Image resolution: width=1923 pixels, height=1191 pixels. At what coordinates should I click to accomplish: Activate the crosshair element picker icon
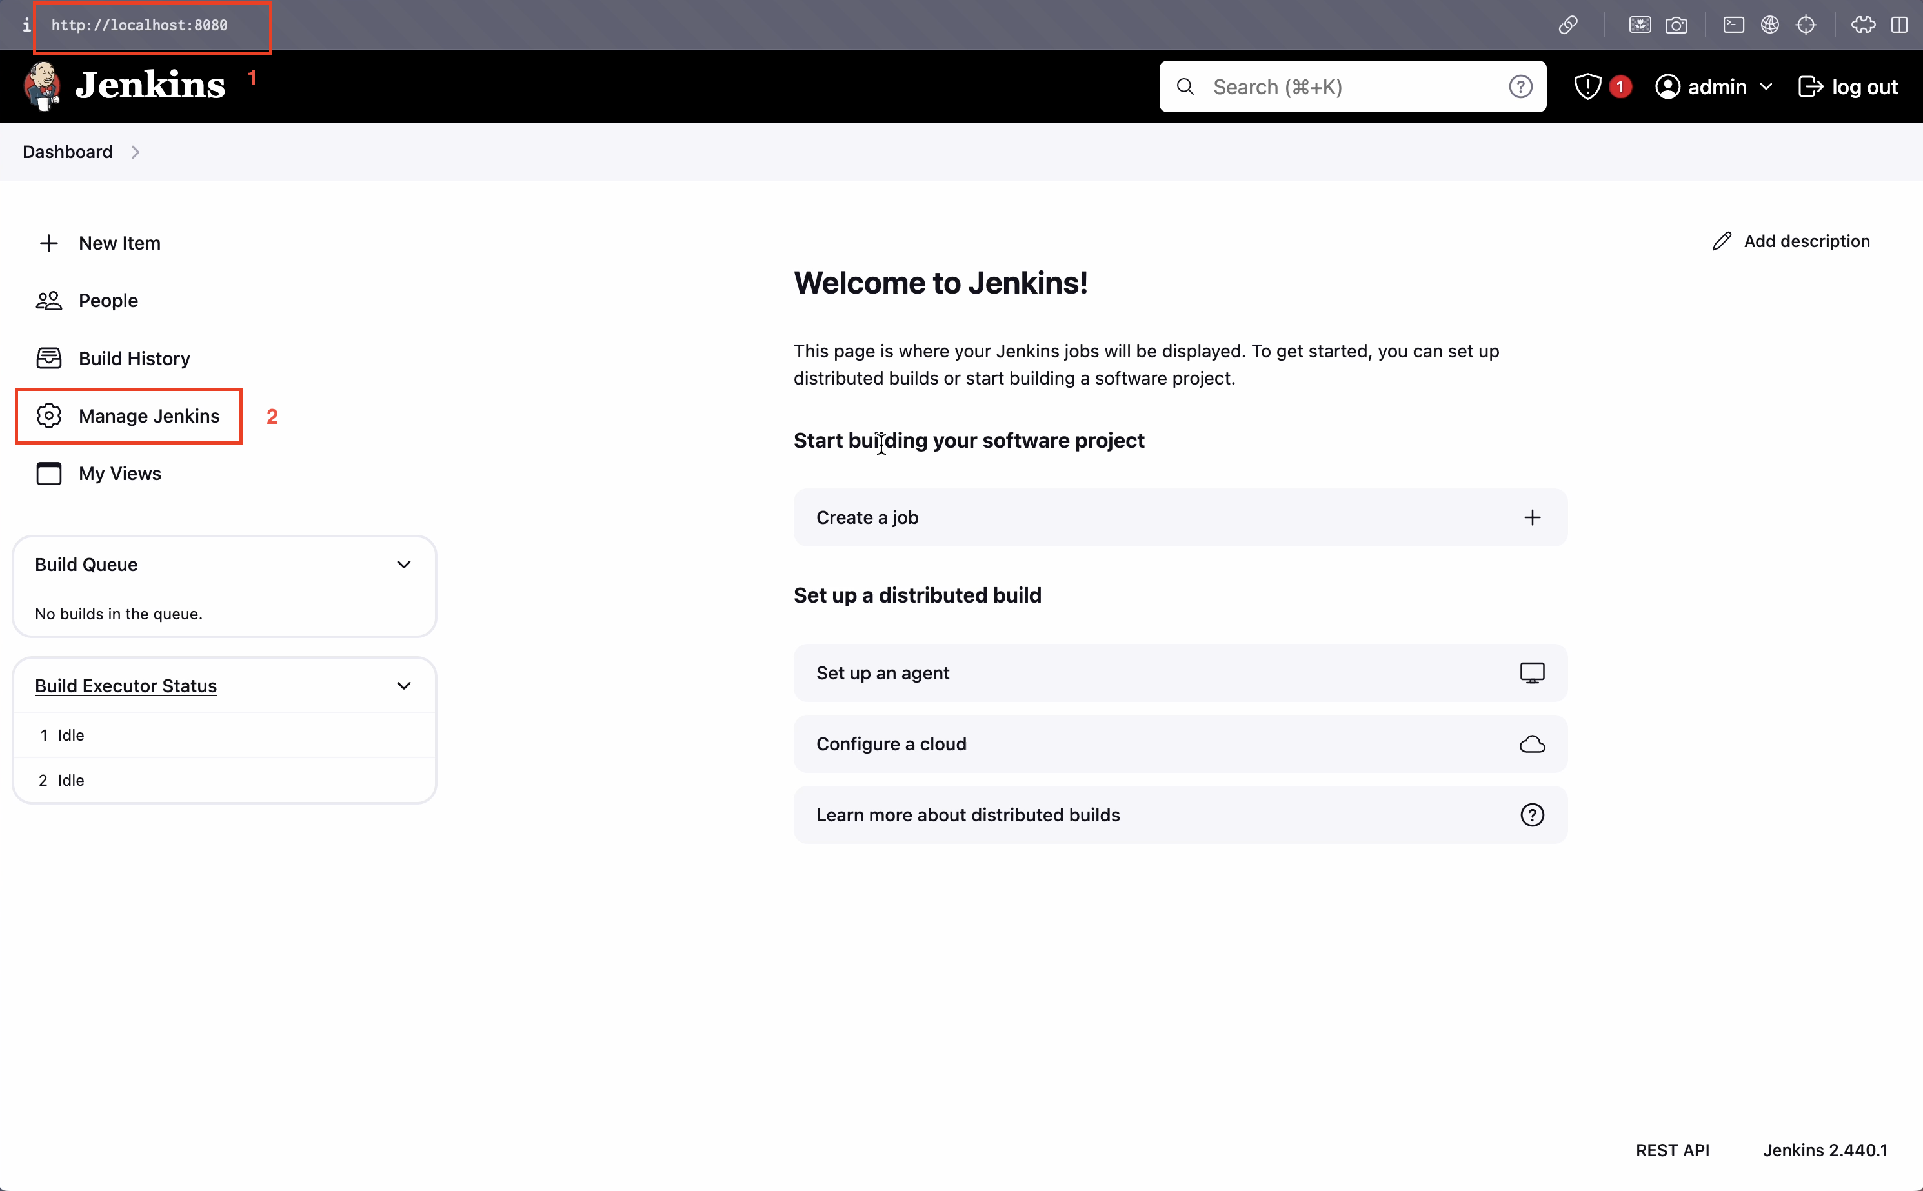tap(1806, 25)
